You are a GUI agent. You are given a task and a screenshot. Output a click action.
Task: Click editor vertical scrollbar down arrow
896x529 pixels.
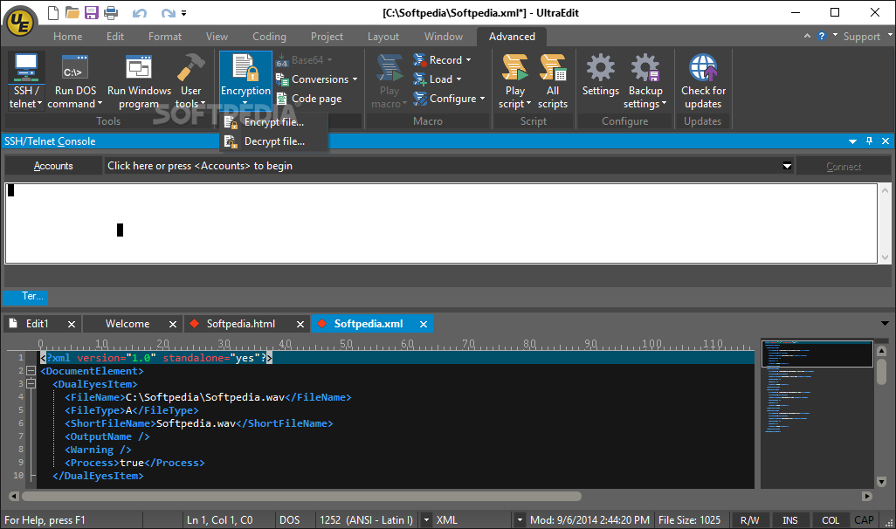tap(881, 482)
